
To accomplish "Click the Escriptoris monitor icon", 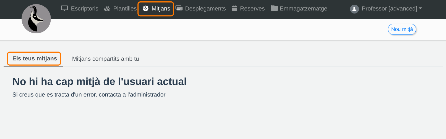I will pyautogui.click(x=64, y=9).
